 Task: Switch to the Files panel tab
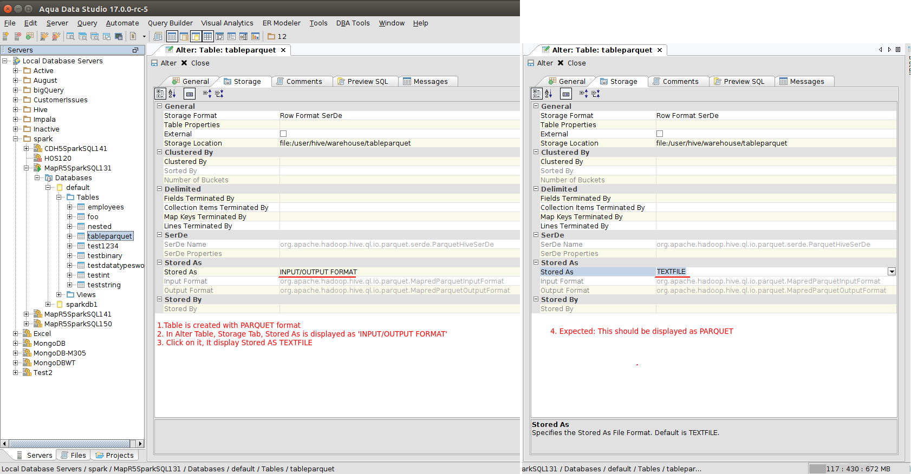(x=73, y=455)
